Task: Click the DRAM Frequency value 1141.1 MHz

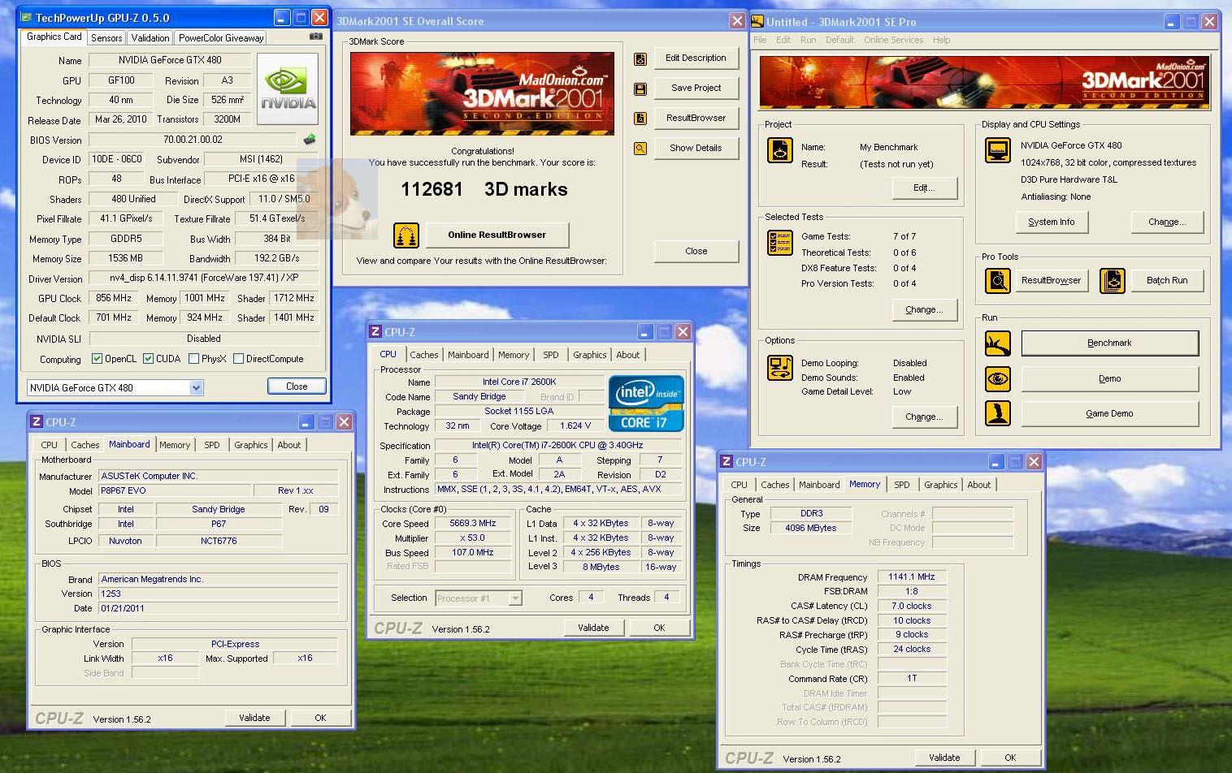Action: 912,577
